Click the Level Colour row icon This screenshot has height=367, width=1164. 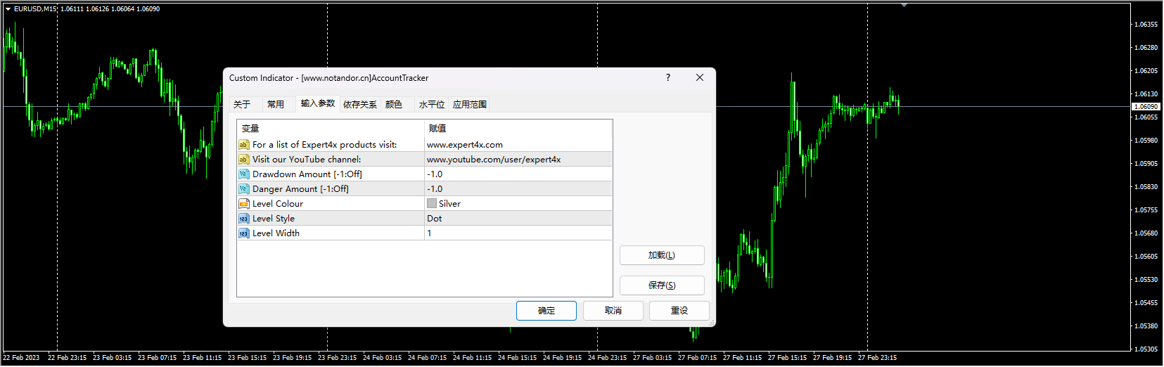click(x=243, y=204)
